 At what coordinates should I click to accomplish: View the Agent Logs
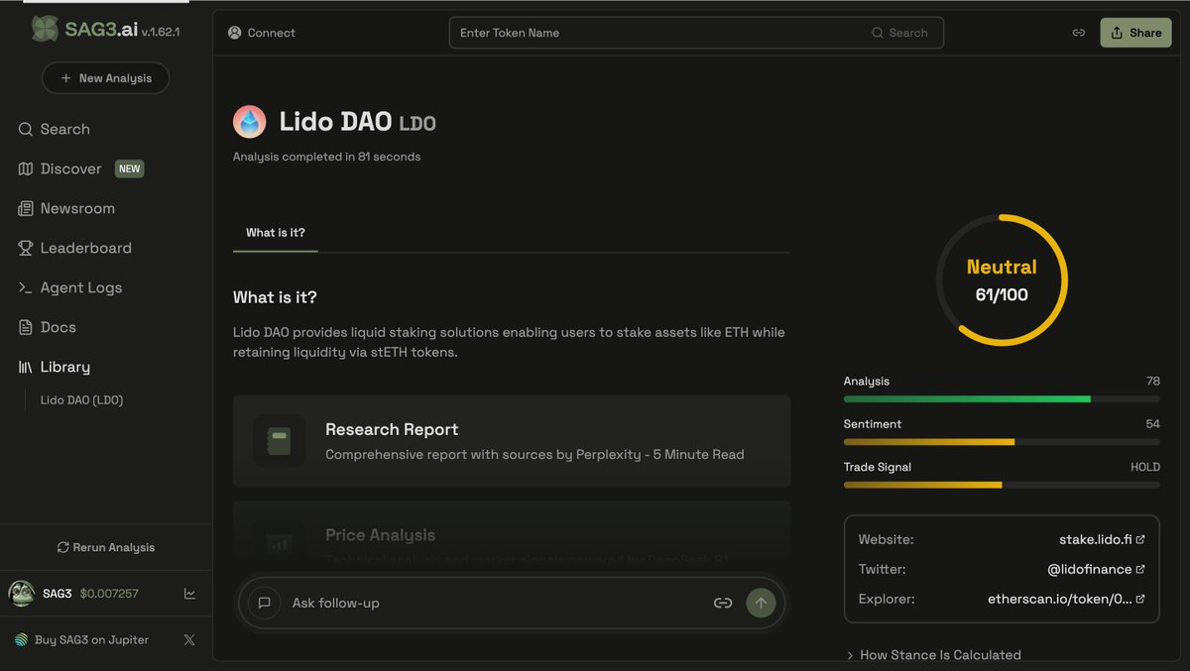click(70, 287)
